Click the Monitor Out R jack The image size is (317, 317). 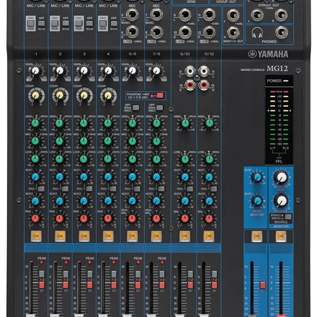[x=233, y=32]
